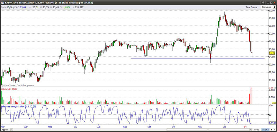The width and height of the screenshot is (277, 132).
Task: Click the yellow 24,49 price label
Action: coord(272,53)
